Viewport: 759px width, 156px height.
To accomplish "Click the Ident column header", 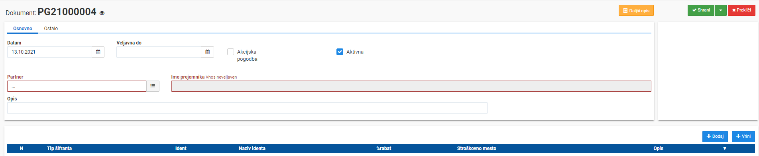I will tap(181, 148).
